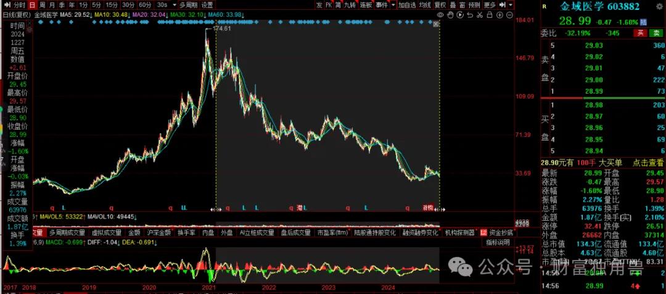Zoom out with the minus circle icon

[x=509, y=15]
